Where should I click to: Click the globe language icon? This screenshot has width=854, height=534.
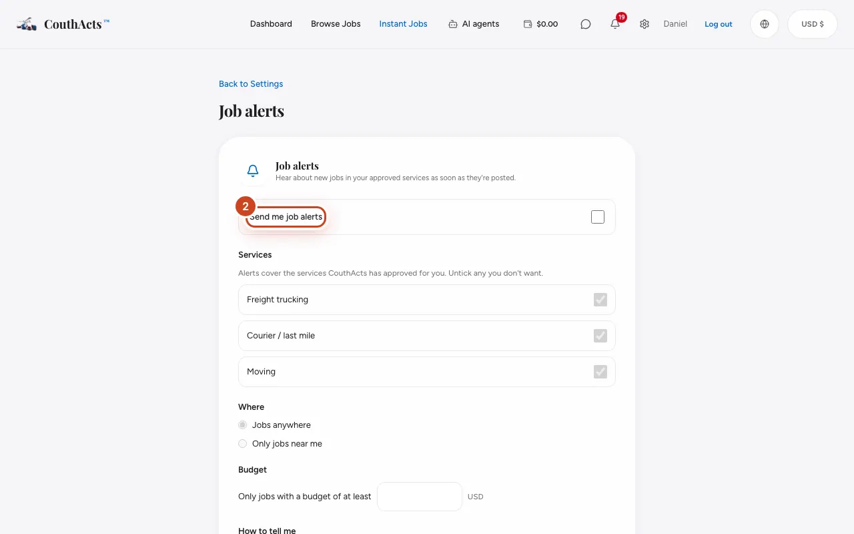tap(765, 24)
